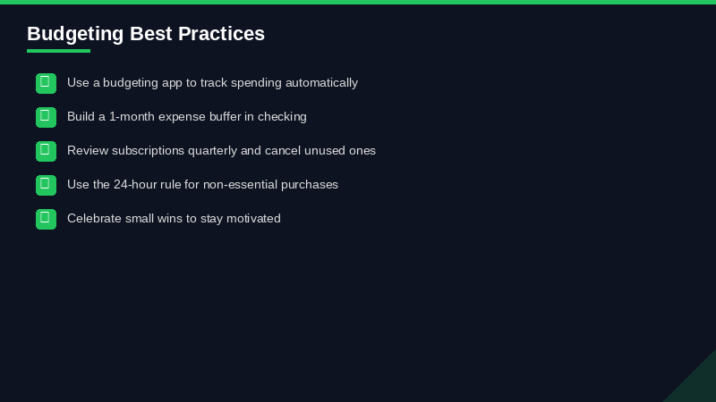Click the word Budgeting in the title
The width and height of the screenshot is (716, 402).
coord(75,34)
